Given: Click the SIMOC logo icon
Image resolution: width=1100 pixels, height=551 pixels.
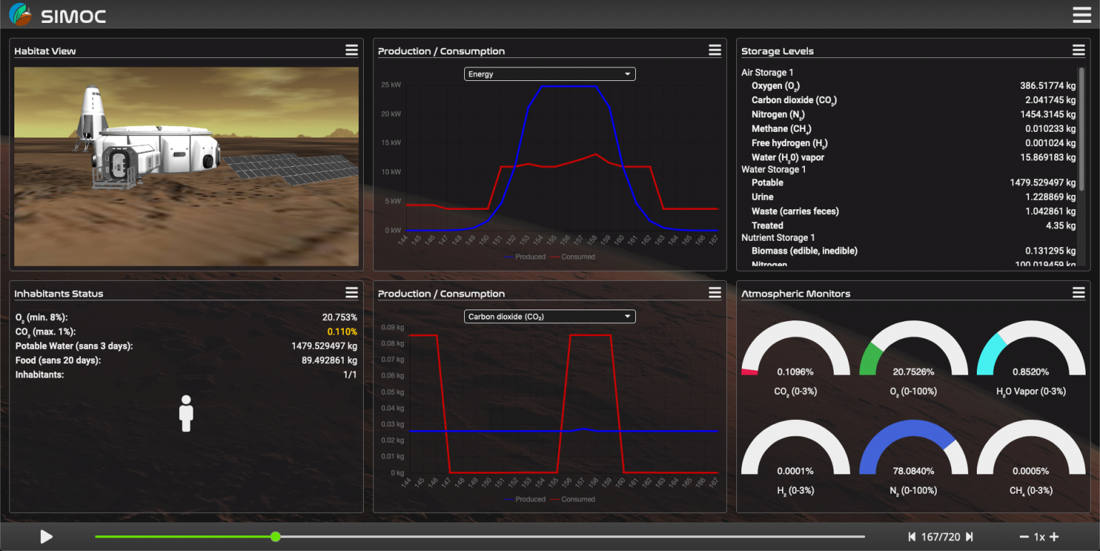Looking at the screenshot, I should 20,15.
